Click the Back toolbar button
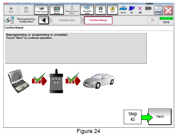 [x=11, y=10]
